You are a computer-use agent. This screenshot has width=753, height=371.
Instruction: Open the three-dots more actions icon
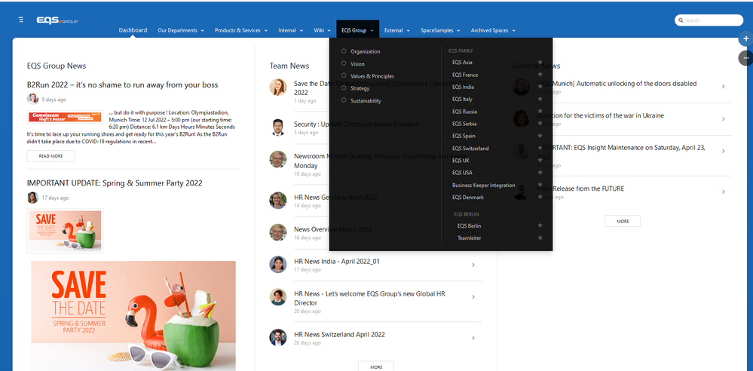[745, 57]
